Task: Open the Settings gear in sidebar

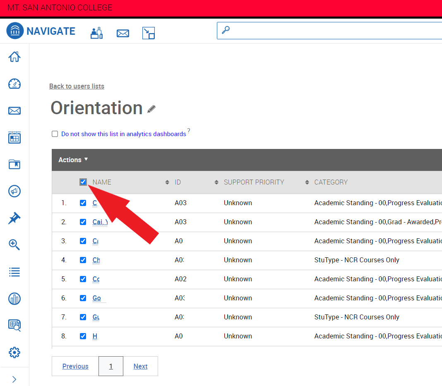Action: 14,352
